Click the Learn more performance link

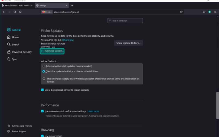tap(93, 111)
